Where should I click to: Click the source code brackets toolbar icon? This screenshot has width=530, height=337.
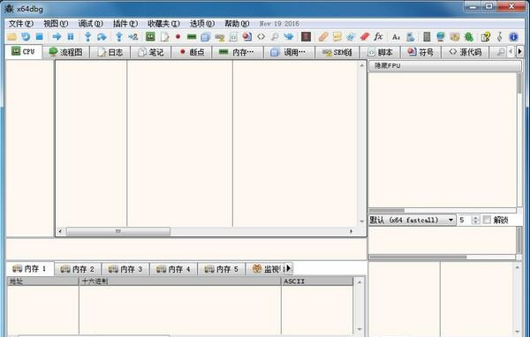(x=261, y=36)
